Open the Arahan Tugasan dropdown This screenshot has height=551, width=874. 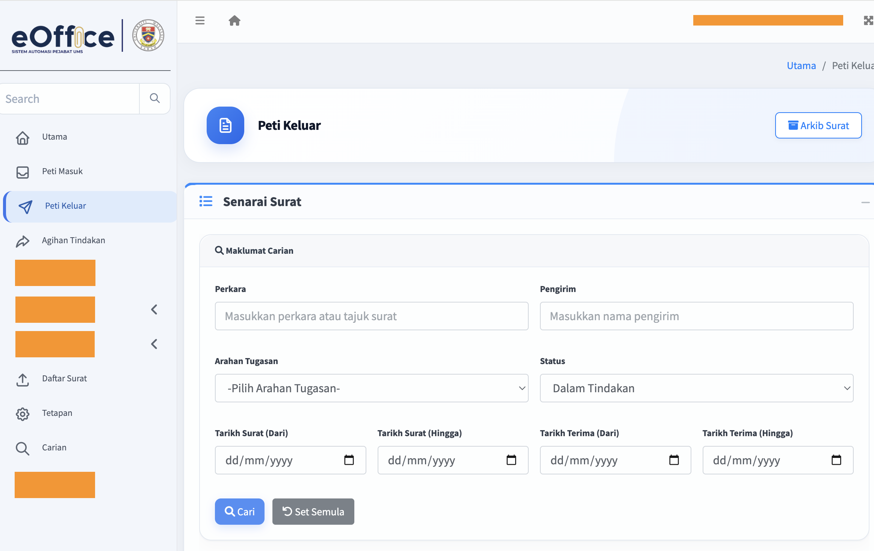[x=372, y=388]
